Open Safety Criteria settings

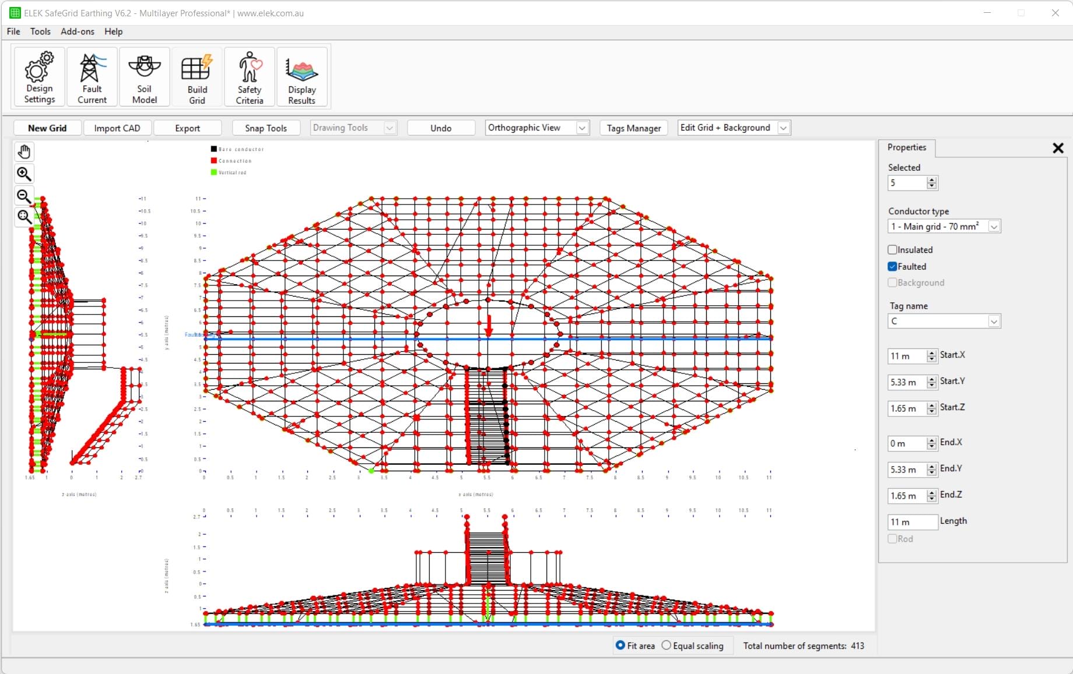tap(249, 77)
